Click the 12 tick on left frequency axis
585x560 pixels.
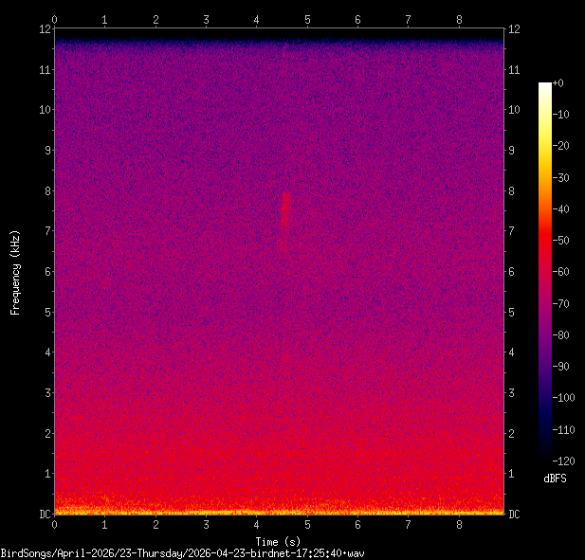pos(44,28)
